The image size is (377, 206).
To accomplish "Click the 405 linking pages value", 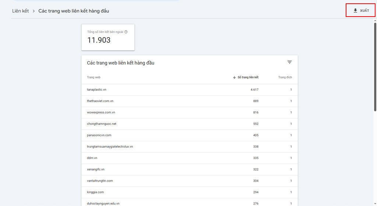I will [x=256, y=135].
